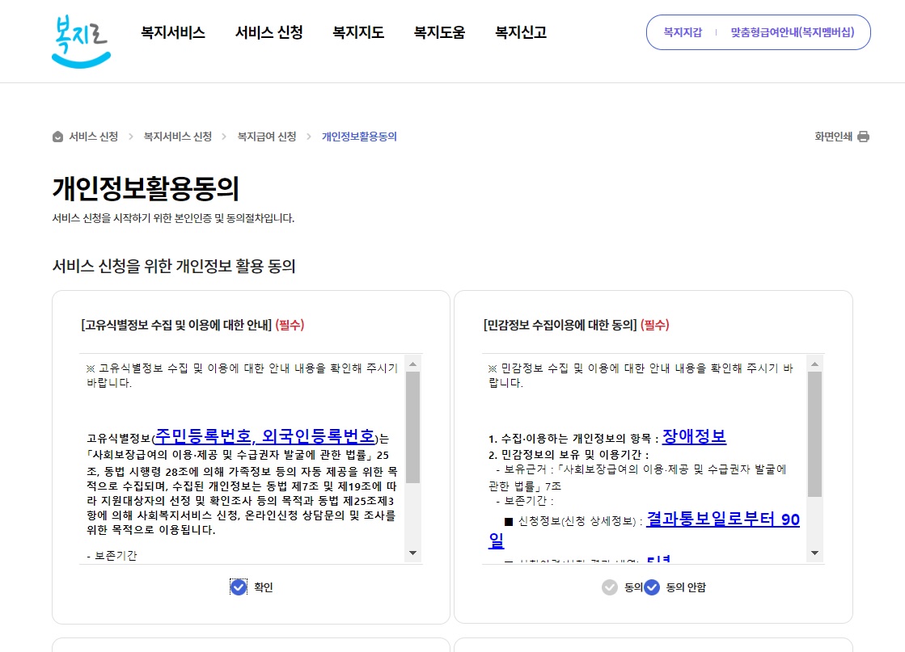Go to 복지급여 신청 in the breadcrumb

[x=268, y=137]
